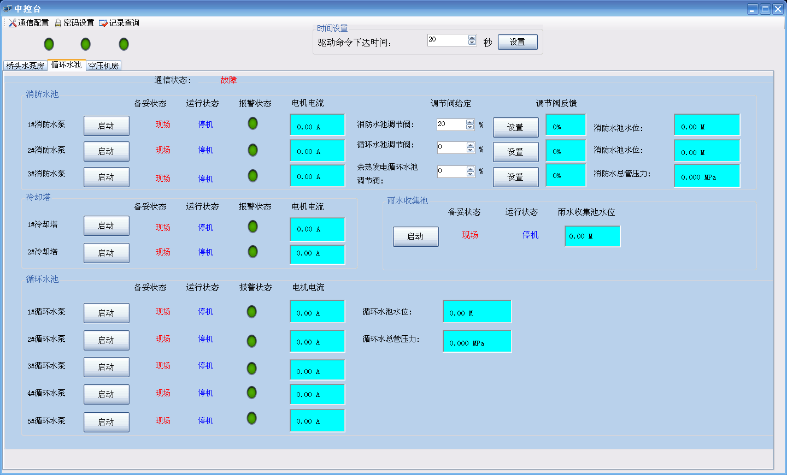Apply the 循环水池调节阀 setting with 设置
The image size is (787, 475).
click(x=515, y=152)
